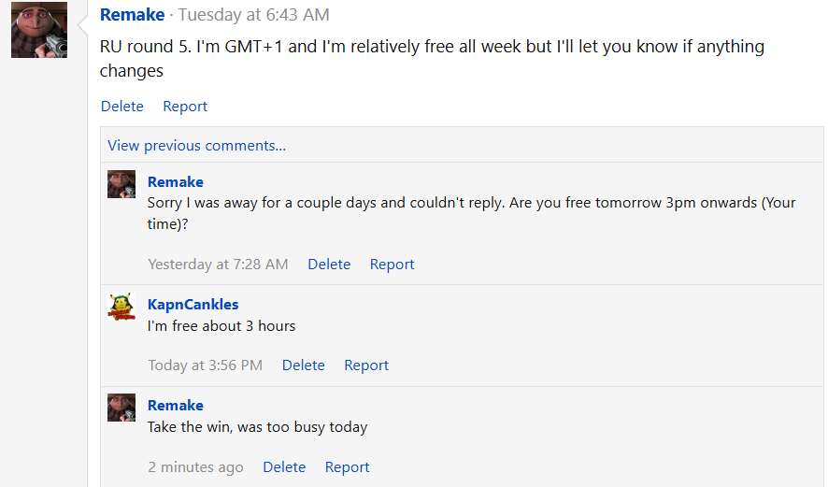
Task: Delete KapnCankles' 'free about 3 hours' comment
Action: tap(303, 365)
